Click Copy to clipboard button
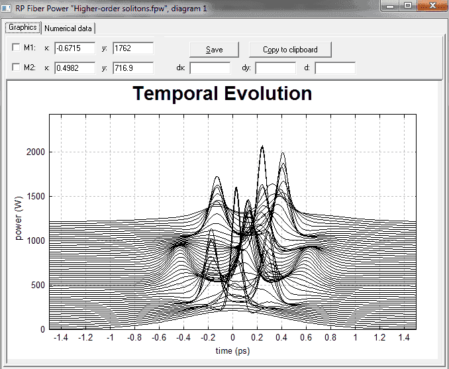Image resolution: width=449 pixels, height=369 pixels. point(290,50)
